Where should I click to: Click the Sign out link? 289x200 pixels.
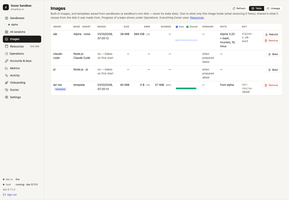click(x=10, y=195)
